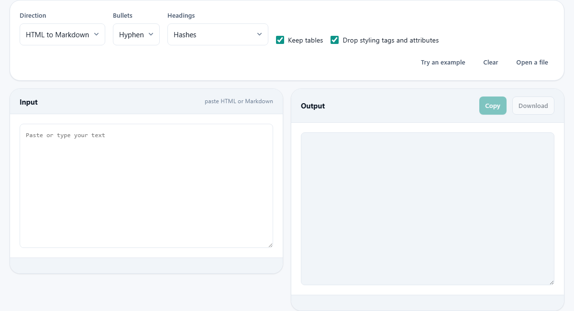
Task: Toggle the Keep tables checkbox
Action: (280, 40)
